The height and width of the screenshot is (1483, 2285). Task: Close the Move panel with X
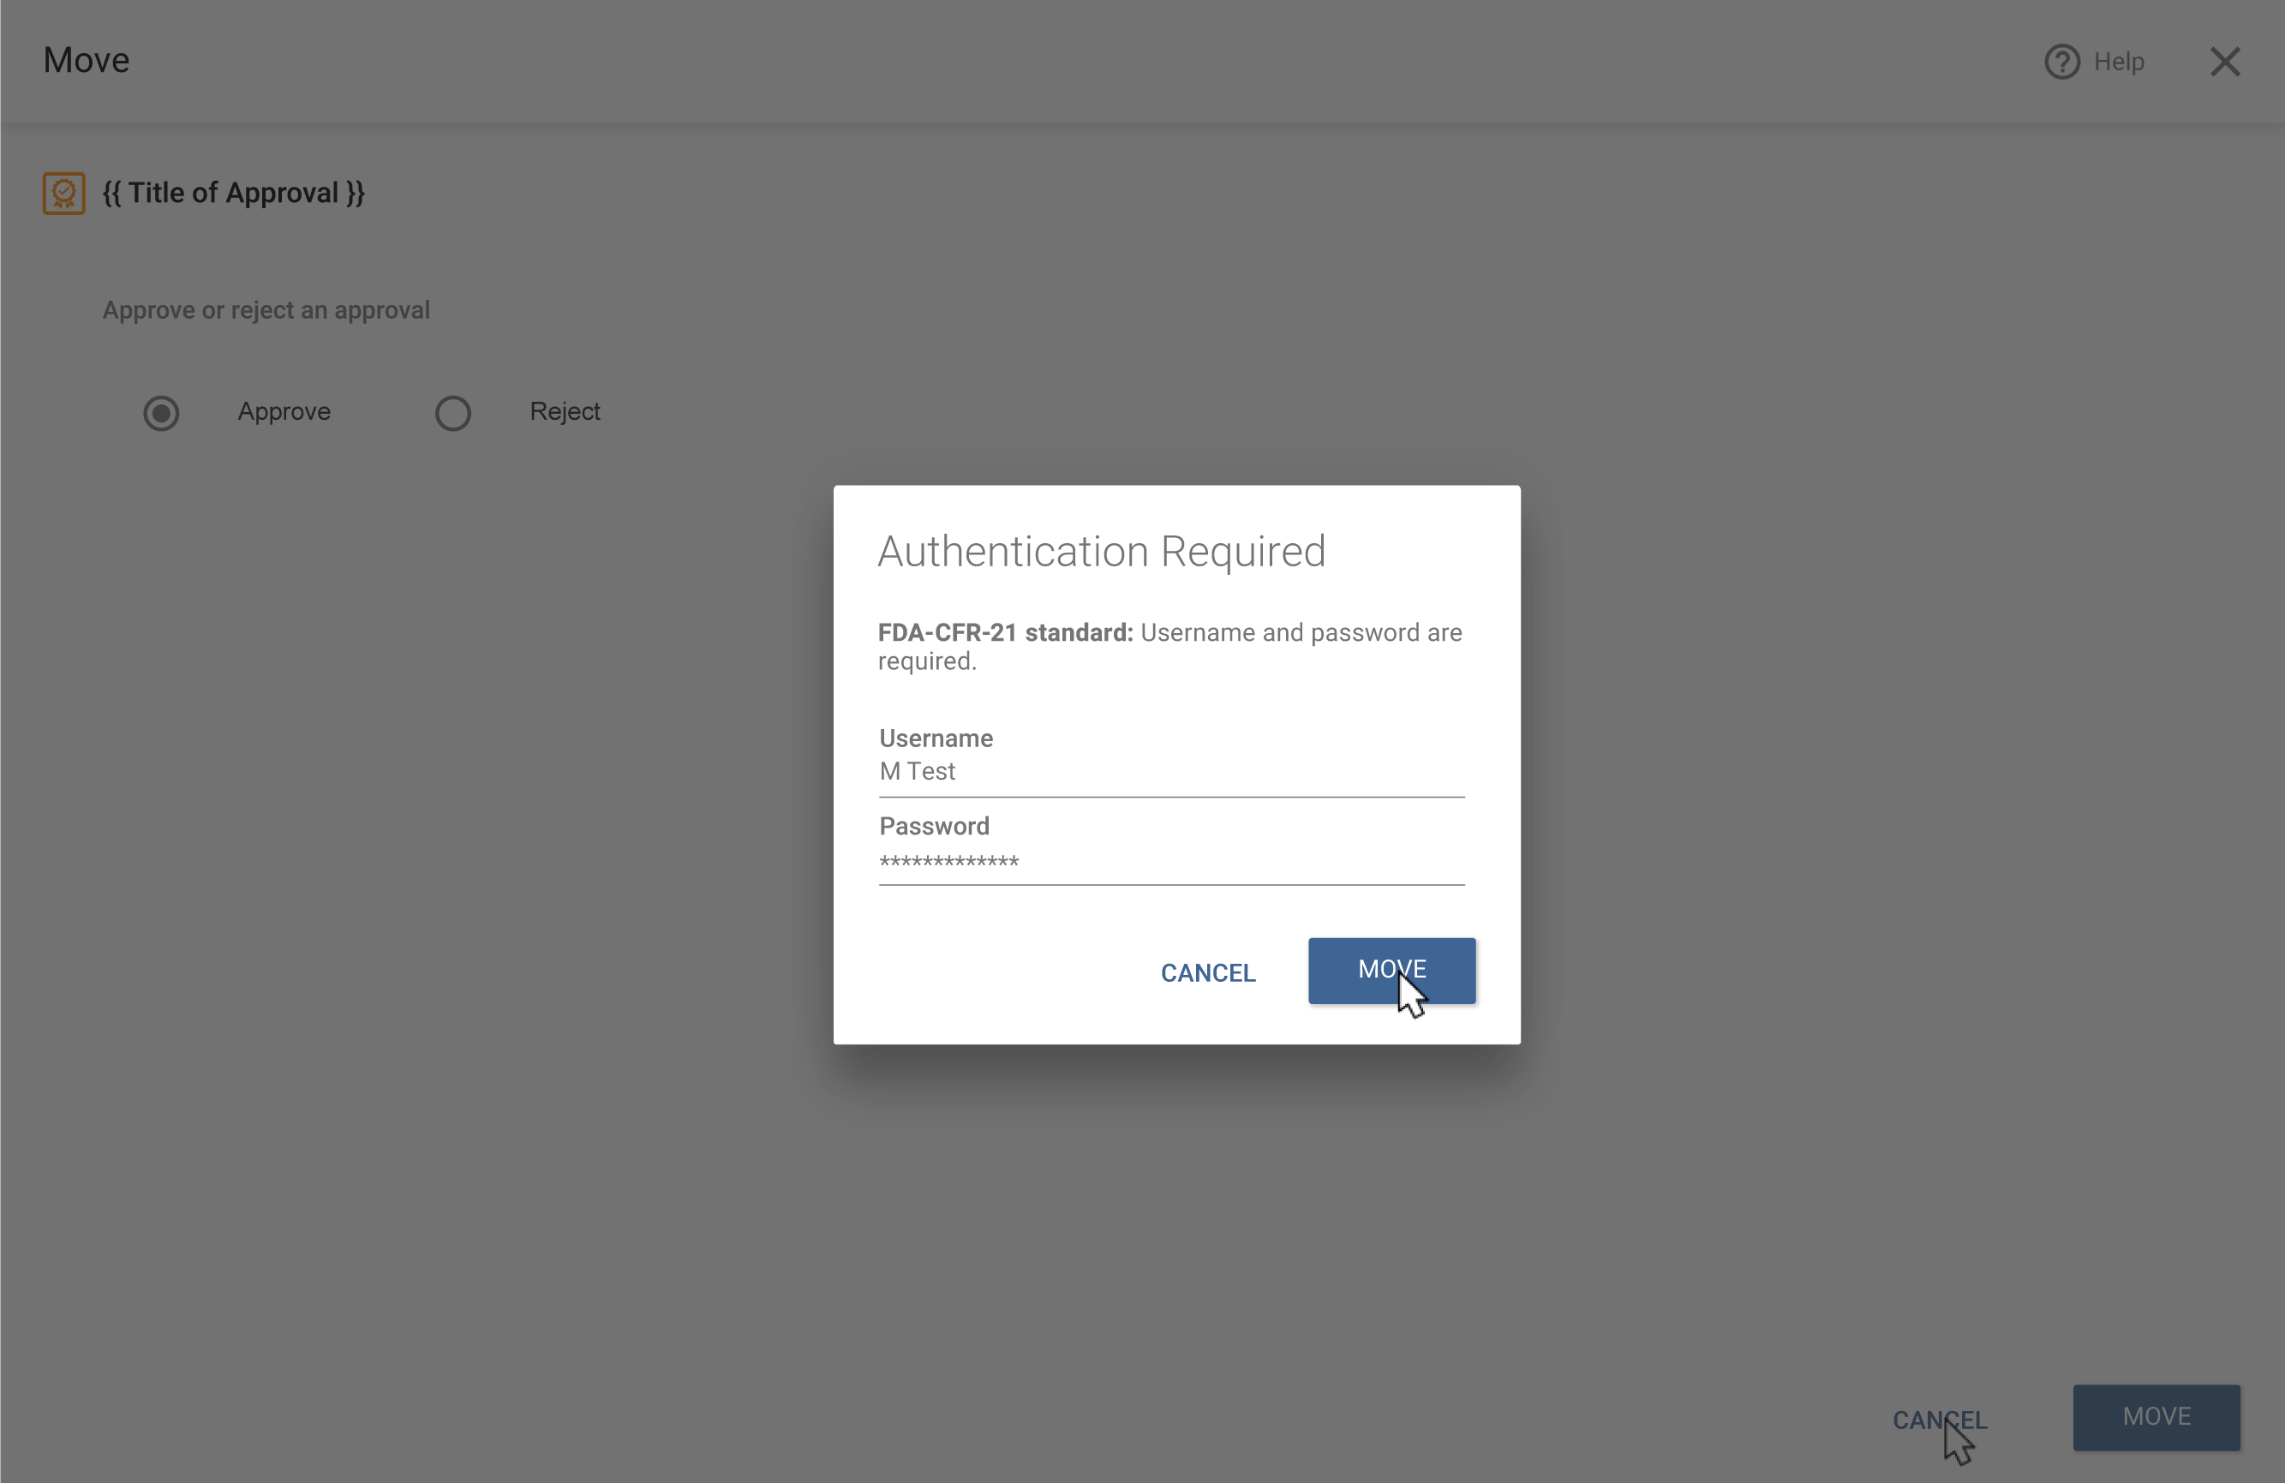(2224, 62)
